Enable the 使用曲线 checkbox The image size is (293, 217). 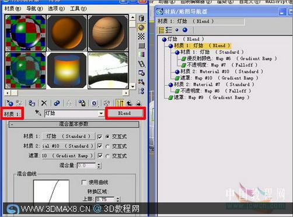(x=84, y=182)
